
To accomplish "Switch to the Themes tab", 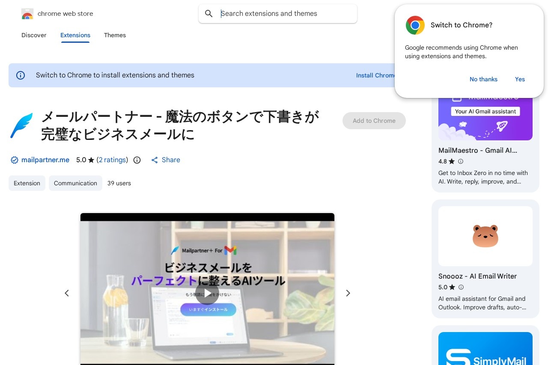I will (x=115, y=35).
